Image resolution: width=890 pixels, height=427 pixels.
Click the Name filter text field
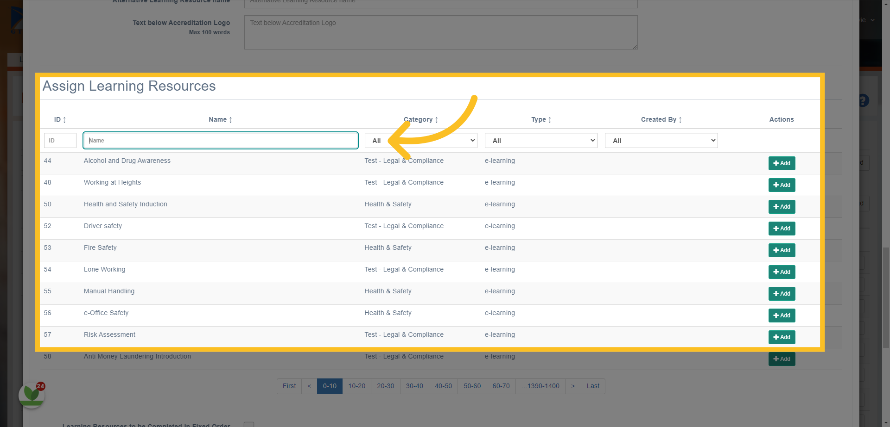[221, 141]
